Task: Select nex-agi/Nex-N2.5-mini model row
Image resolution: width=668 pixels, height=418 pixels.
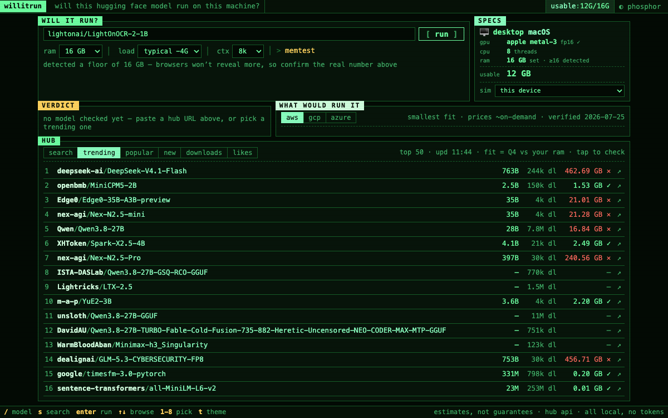Action: [334, 215]
